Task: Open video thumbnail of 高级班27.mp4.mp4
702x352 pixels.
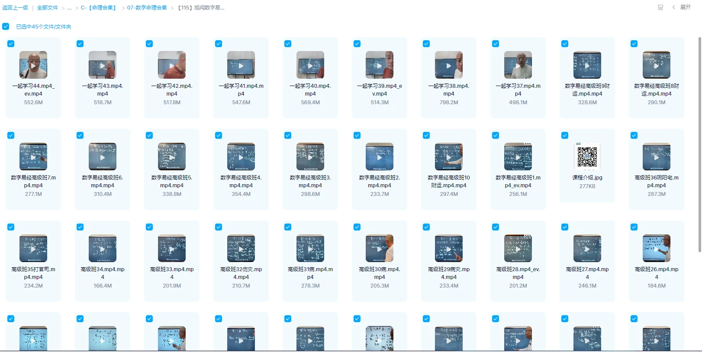Action: [x=587, y=248]
